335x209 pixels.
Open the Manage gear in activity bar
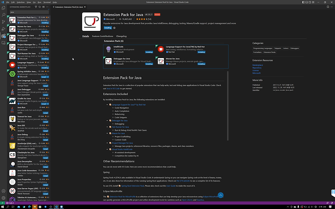(x=4, y=198)
